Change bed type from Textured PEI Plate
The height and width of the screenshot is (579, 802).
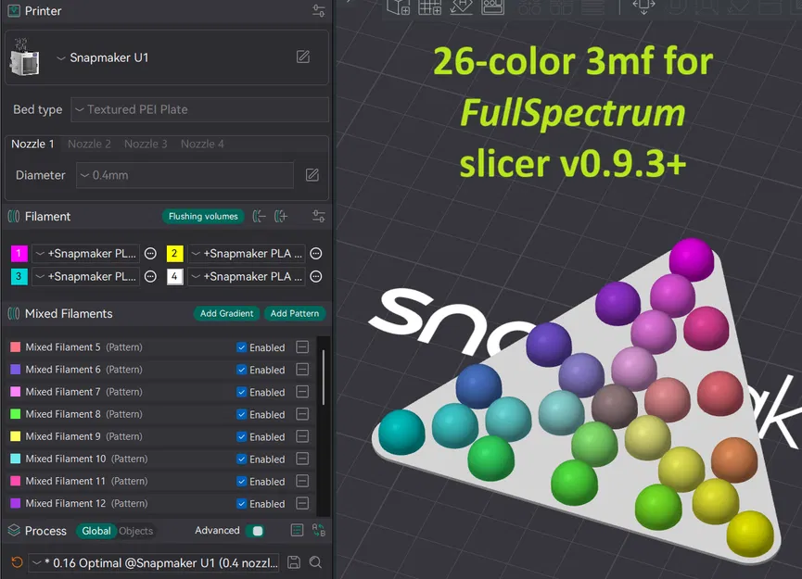(197, 109)
